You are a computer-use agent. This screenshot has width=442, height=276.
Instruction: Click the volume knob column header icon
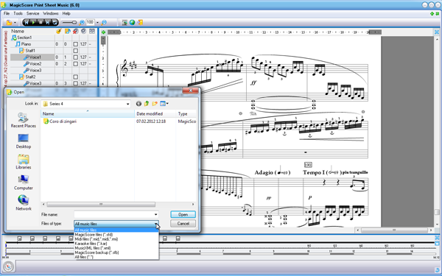[x=83, y=31]
